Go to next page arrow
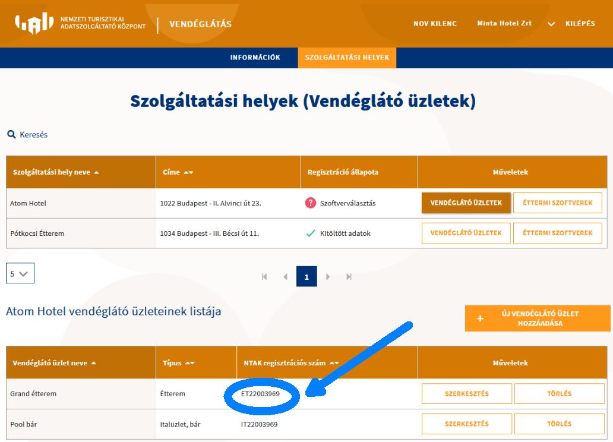The height and width of the screenshot is (442, 613). click(328, 277)
